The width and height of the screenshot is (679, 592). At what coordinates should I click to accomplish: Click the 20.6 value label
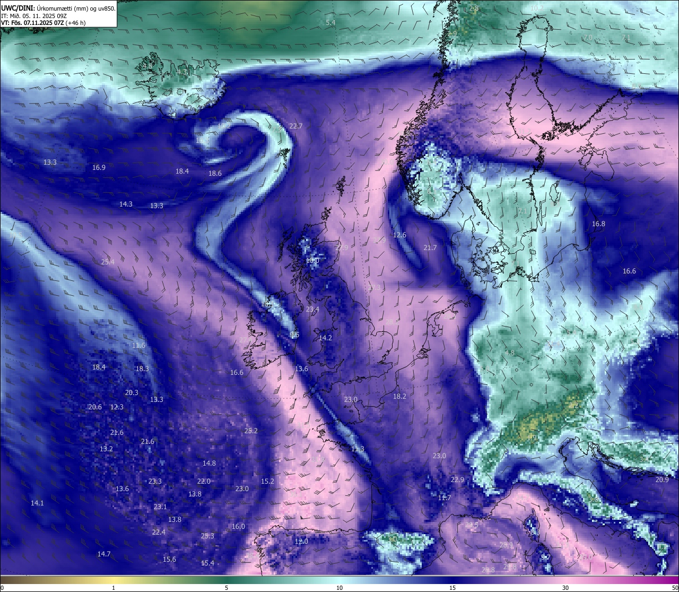95,407
